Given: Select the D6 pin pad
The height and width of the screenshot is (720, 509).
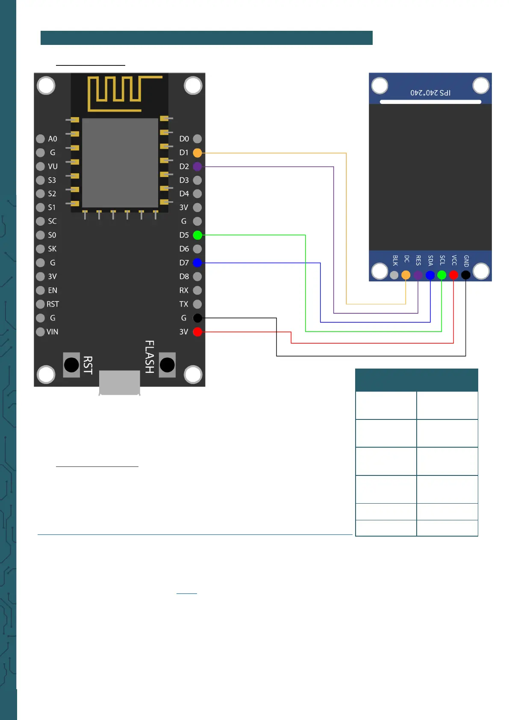Looking at the screenshot, I should click(x=197, y=249).
